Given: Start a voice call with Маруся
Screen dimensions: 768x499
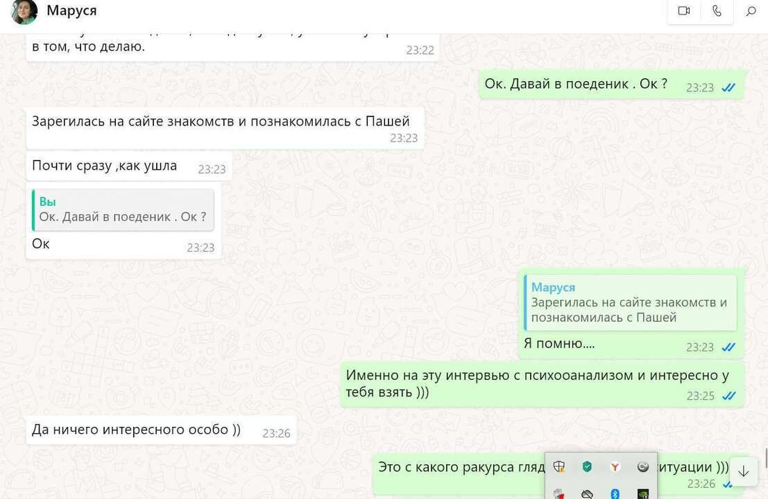Looking at the screenshot, I should pos(715,11).
